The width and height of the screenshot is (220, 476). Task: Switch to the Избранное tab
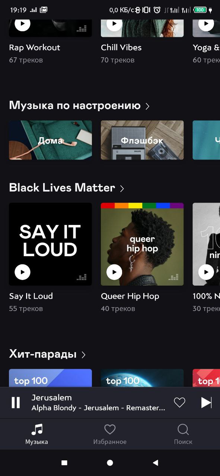click(x=110, y=434)
